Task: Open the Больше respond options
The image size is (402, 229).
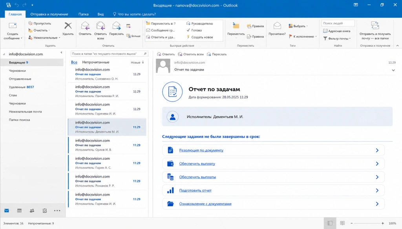Action: (133, 36)
